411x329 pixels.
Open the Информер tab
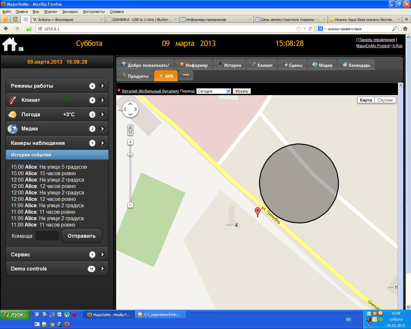(194, 65)
